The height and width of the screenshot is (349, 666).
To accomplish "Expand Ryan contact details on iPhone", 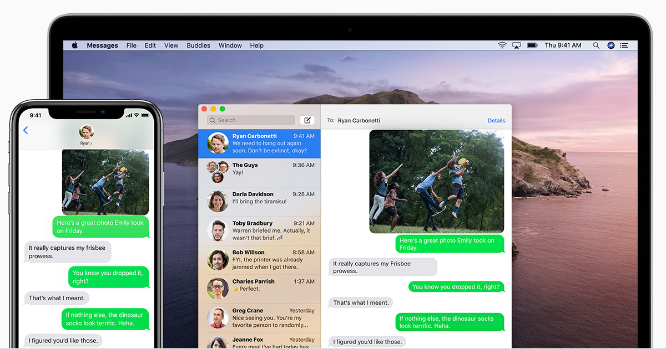I will tap(86, 135).
